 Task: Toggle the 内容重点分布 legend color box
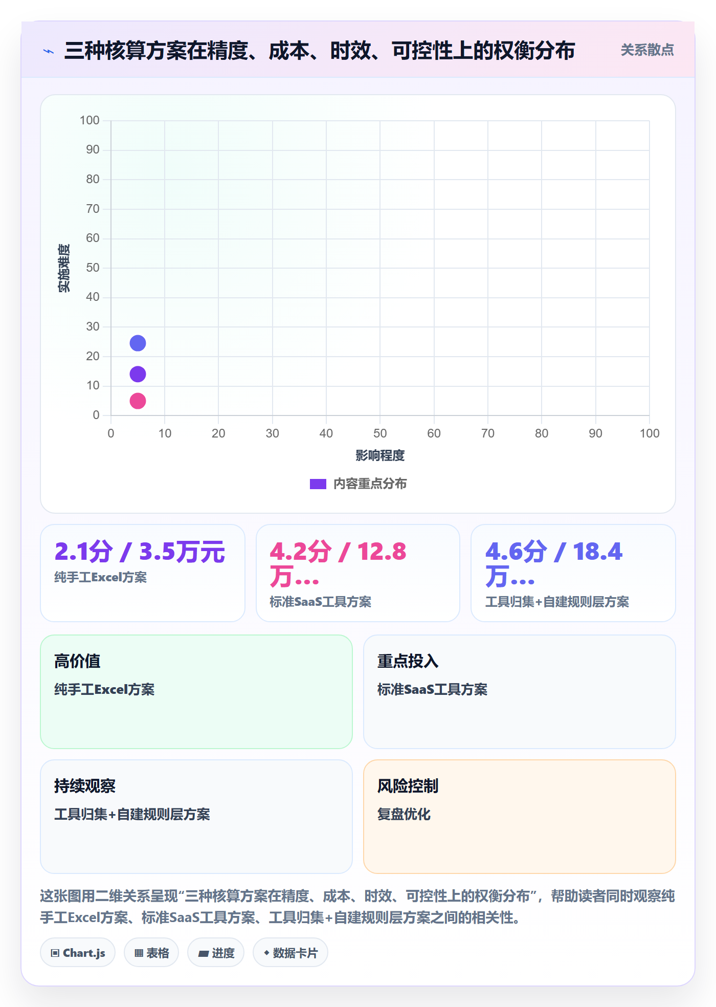pos(318,484)
